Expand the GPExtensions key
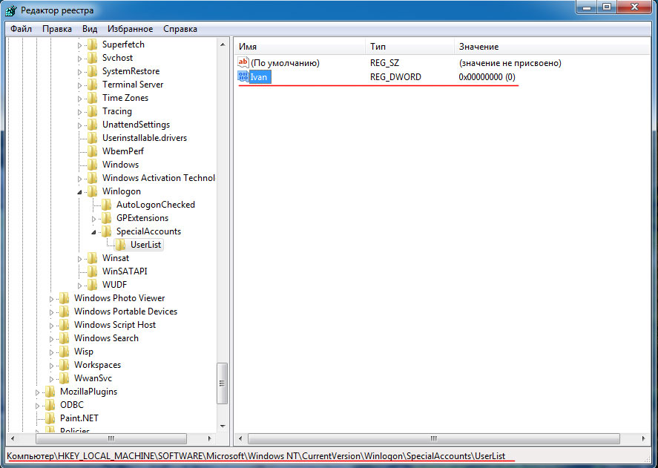Image resolution: width=658 pixels, height=468 pixels. pos(94,219)
